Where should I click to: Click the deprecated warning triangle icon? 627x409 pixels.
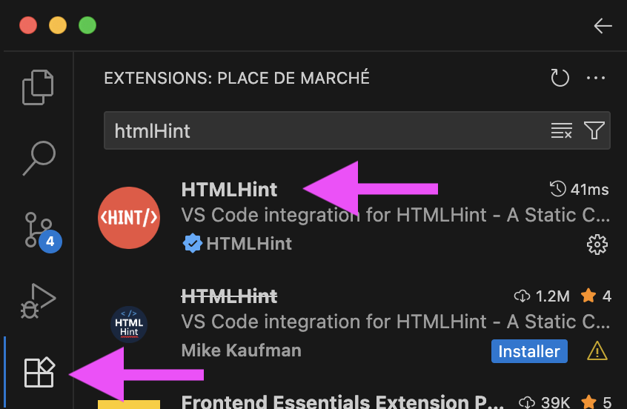coord(597,350)
